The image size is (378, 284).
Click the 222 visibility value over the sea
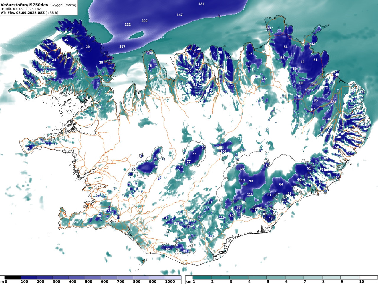tap(128, 25)
